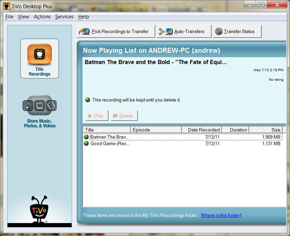Play the selected recording

pyautogui.click(x=97, y=116)
